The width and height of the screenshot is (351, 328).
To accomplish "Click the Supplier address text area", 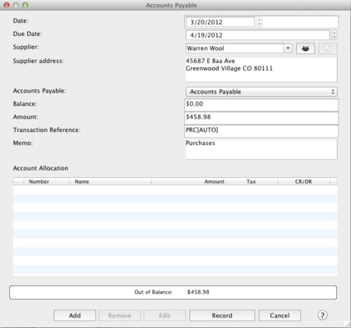I will click(261, 69).
